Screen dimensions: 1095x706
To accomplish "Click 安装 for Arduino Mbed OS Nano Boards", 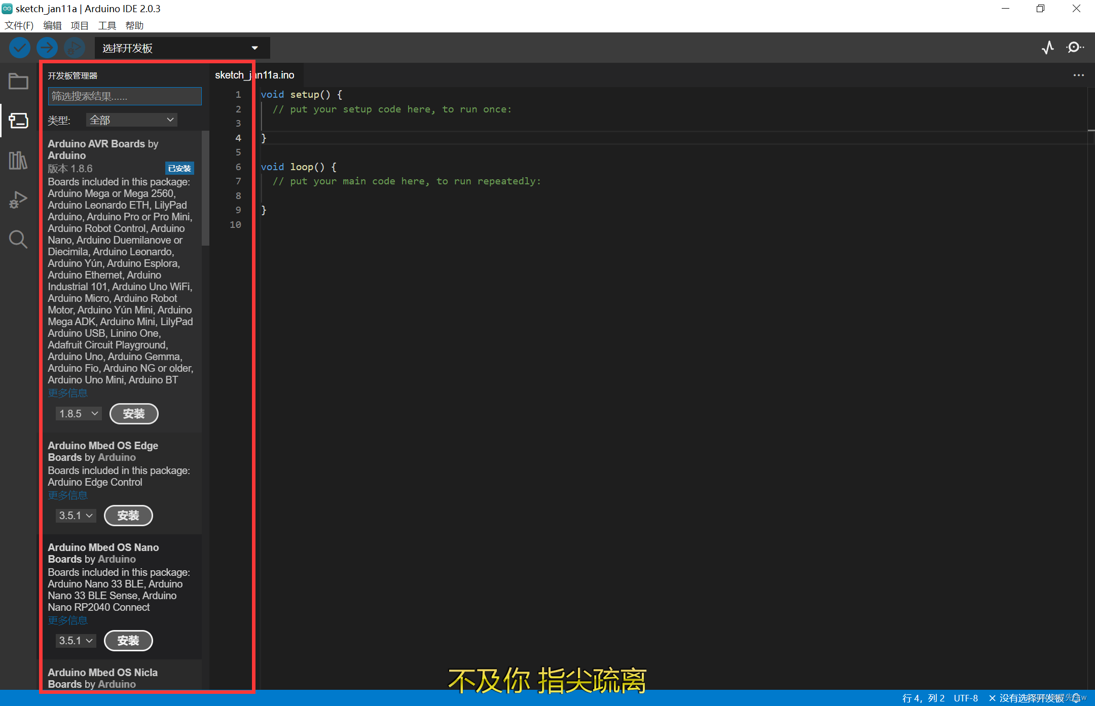I will tap(128, 641).
